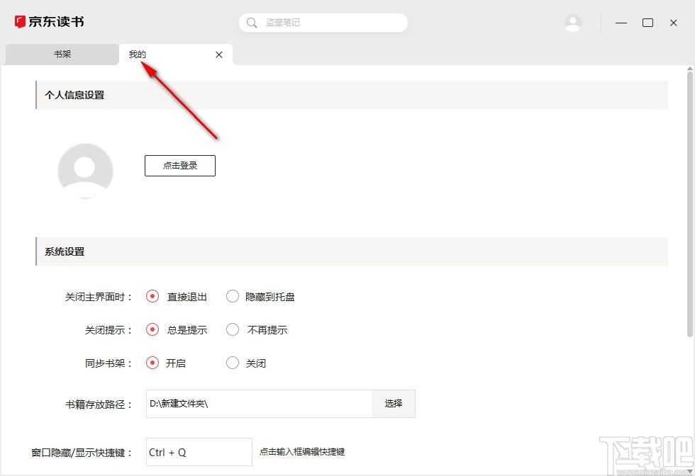Click the JD Read app logo
Screen dimensions: 695x476
click(49, 22)
